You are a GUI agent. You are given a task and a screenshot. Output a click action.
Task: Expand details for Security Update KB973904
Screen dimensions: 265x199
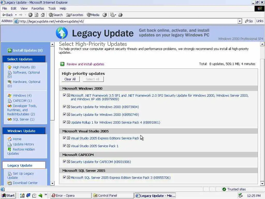pyautogui.click(x=68, y=106)
